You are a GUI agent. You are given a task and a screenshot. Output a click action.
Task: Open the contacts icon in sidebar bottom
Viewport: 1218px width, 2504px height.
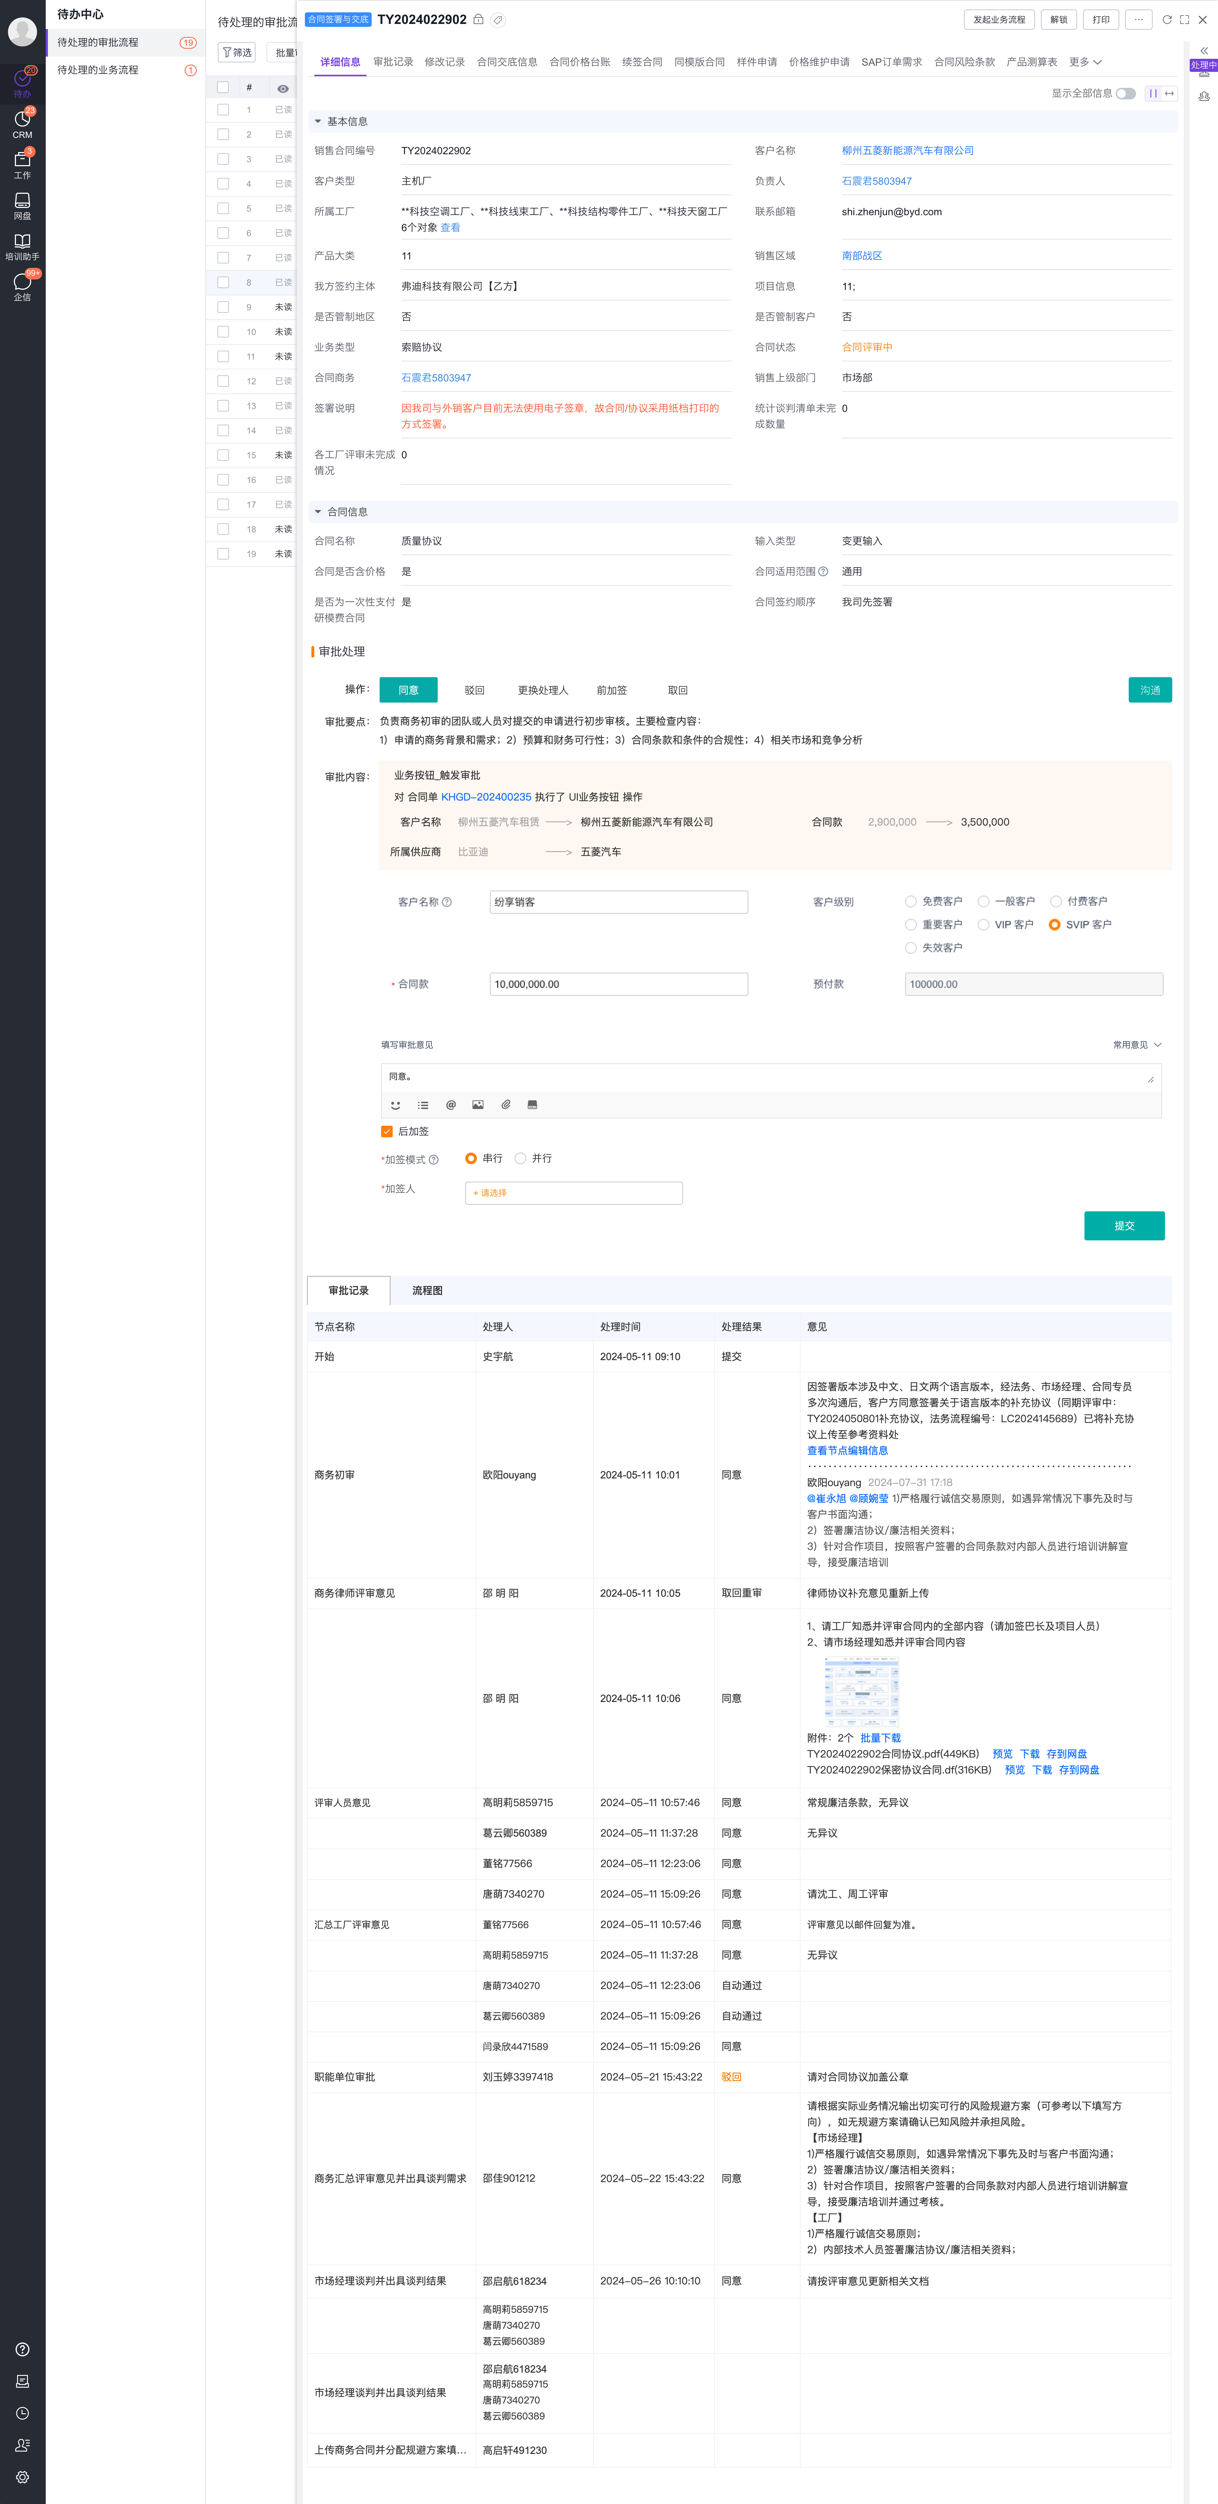click(x=23, y=2445)
